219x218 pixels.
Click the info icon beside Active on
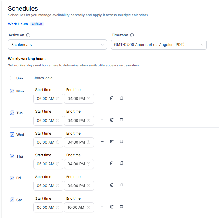point(28,35)
